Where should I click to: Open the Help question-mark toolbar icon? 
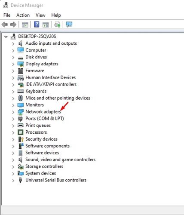tap(37, 25)
